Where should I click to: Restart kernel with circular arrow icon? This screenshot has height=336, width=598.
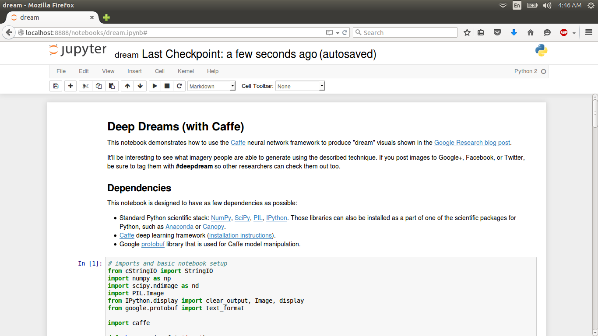point(179,86)
